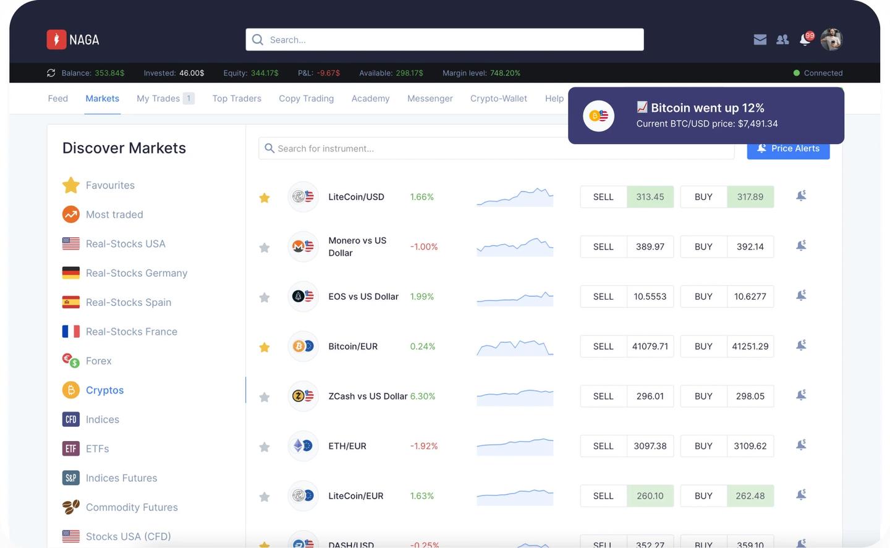Click the friends icon in header
The height and width of the screenshot is (548, 890).
coord(782,40)
